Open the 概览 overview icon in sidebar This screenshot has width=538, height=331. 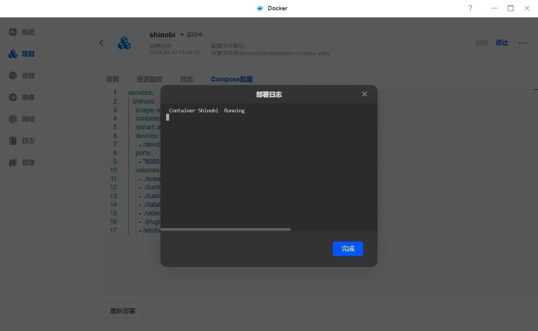pos(13,32)
